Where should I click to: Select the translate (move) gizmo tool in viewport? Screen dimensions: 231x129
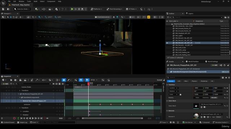point(11,17)
